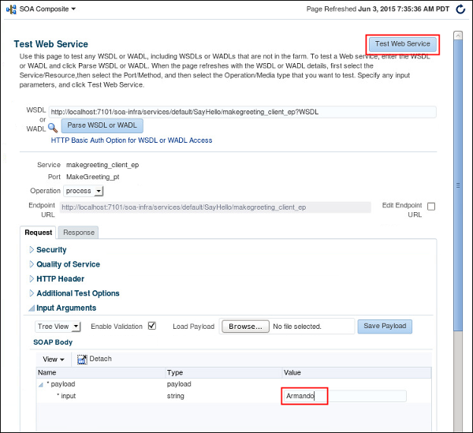Switch to the Response tab
This screenshot has width=473, height=433.
click(79, 232)
